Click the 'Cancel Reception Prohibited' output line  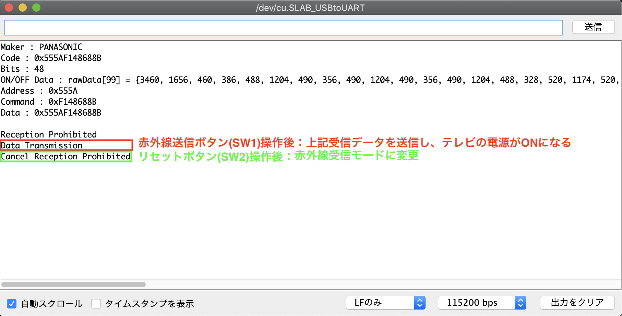[x=65, y=156]
